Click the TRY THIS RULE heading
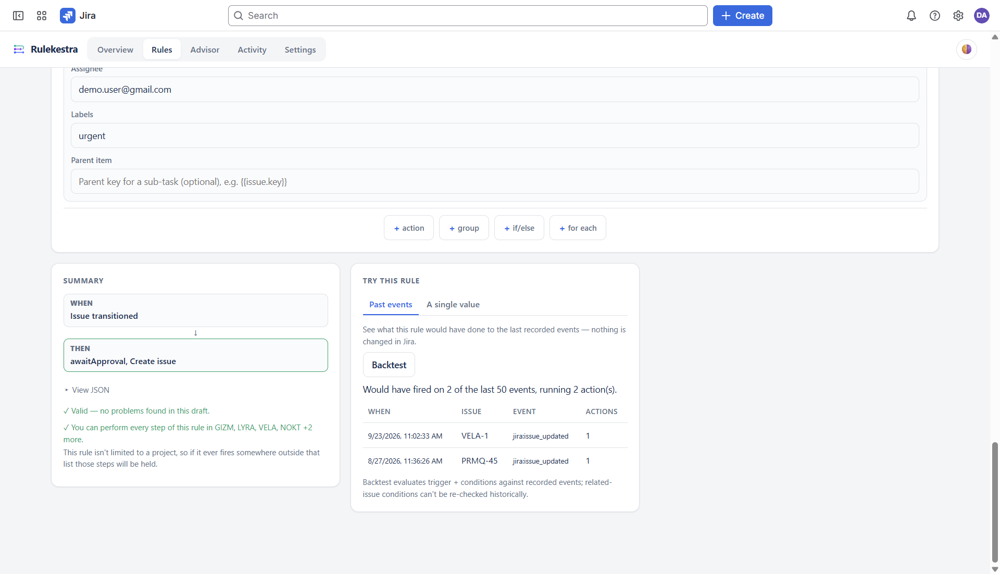This screenshot has height=574, width=1000. [x=391, y=281]
